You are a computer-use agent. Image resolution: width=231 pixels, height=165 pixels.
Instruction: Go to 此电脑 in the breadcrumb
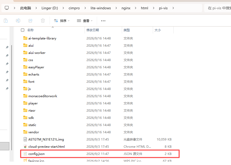point(26,8)
